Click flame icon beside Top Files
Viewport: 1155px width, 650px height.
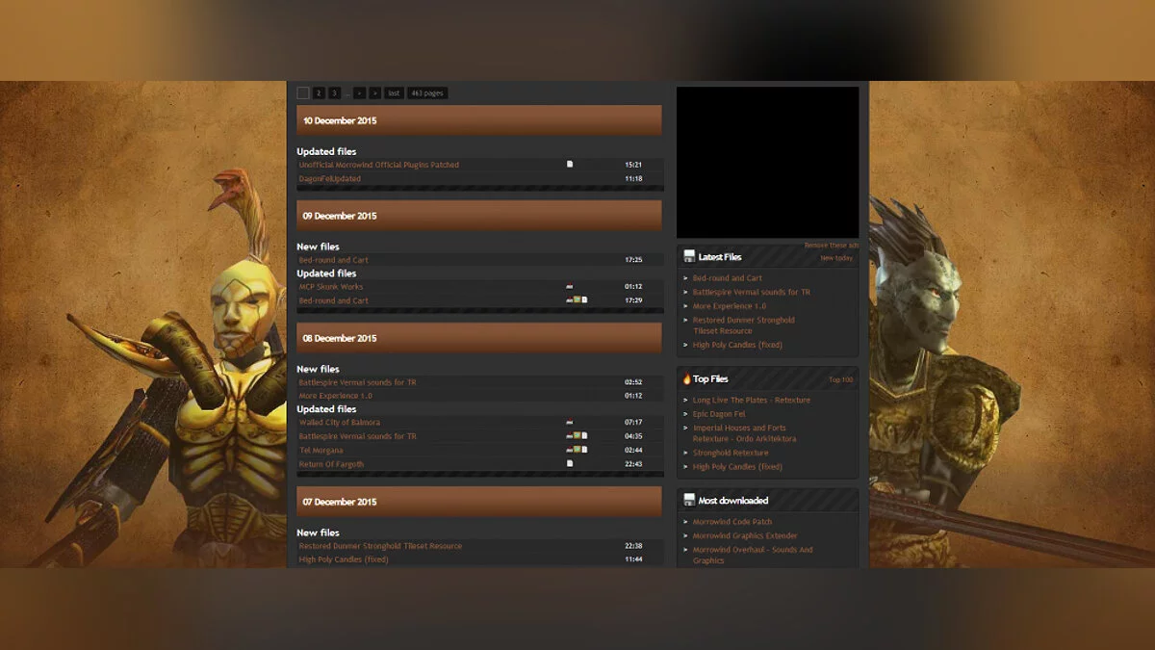pos(687,378)
